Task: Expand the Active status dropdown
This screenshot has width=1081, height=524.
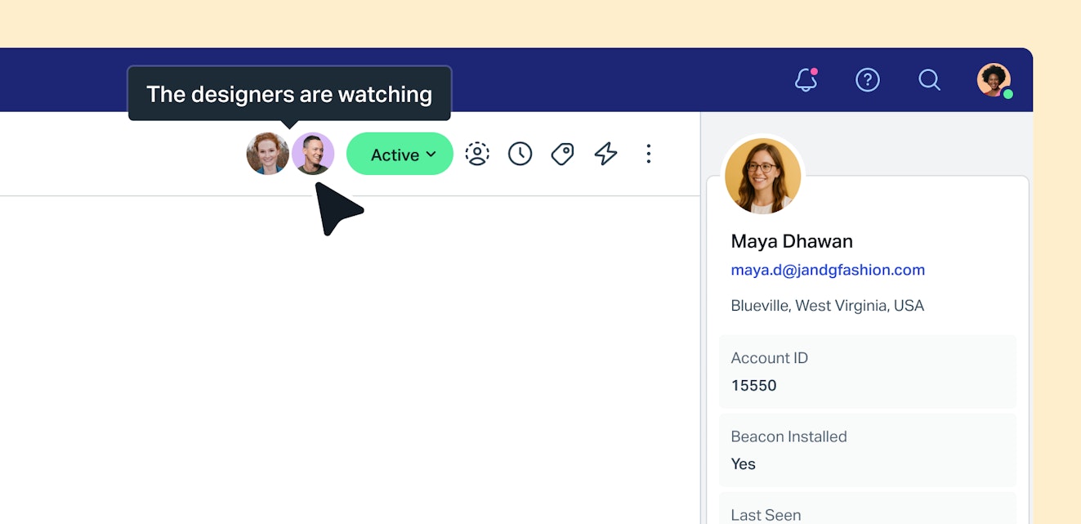Action: pyautogui.click(x=400, y=154)
